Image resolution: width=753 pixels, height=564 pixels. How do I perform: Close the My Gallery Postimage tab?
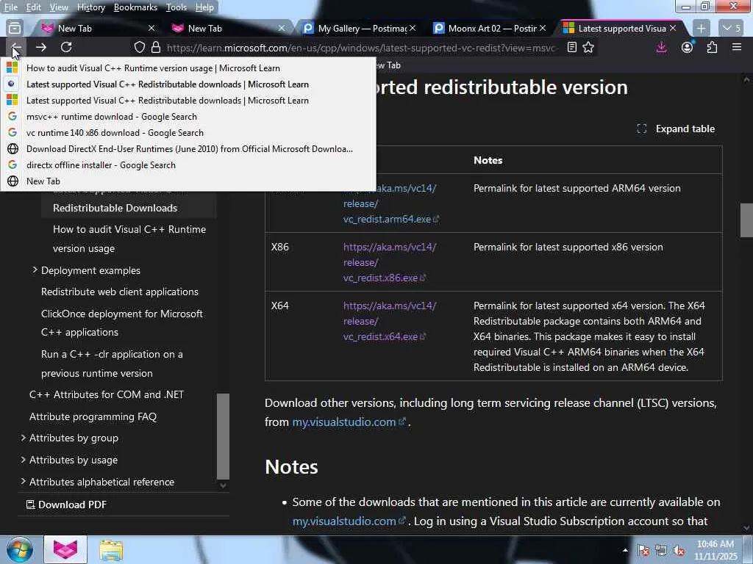[x=413, y=29]
